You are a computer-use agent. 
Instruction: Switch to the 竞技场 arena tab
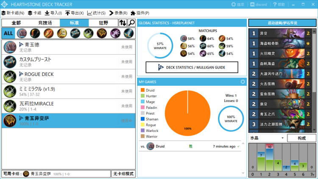45,23
